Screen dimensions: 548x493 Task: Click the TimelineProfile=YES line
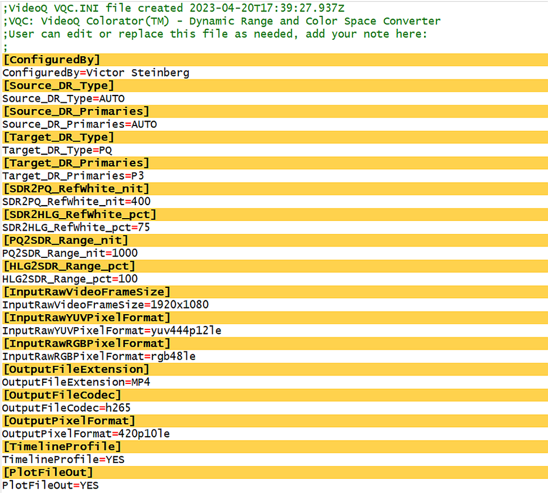click(x=63, y=459)
